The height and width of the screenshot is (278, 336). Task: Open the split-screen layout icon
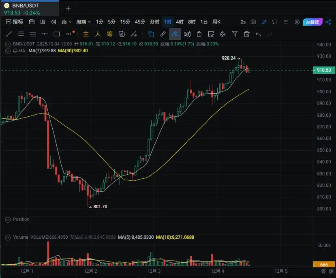coord(43,22)
